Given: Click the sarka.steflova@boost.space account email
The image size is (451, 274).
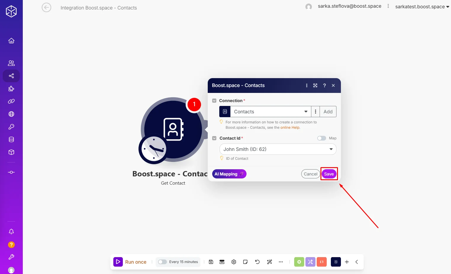Looking at the screenshot, I should (349, 6).
